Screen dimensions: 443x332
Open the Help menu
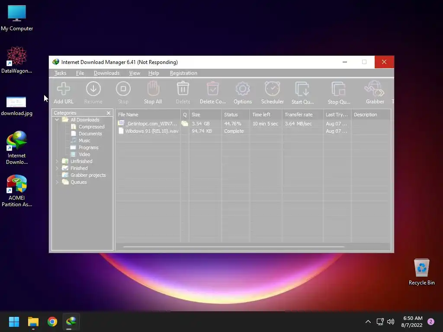154,73
